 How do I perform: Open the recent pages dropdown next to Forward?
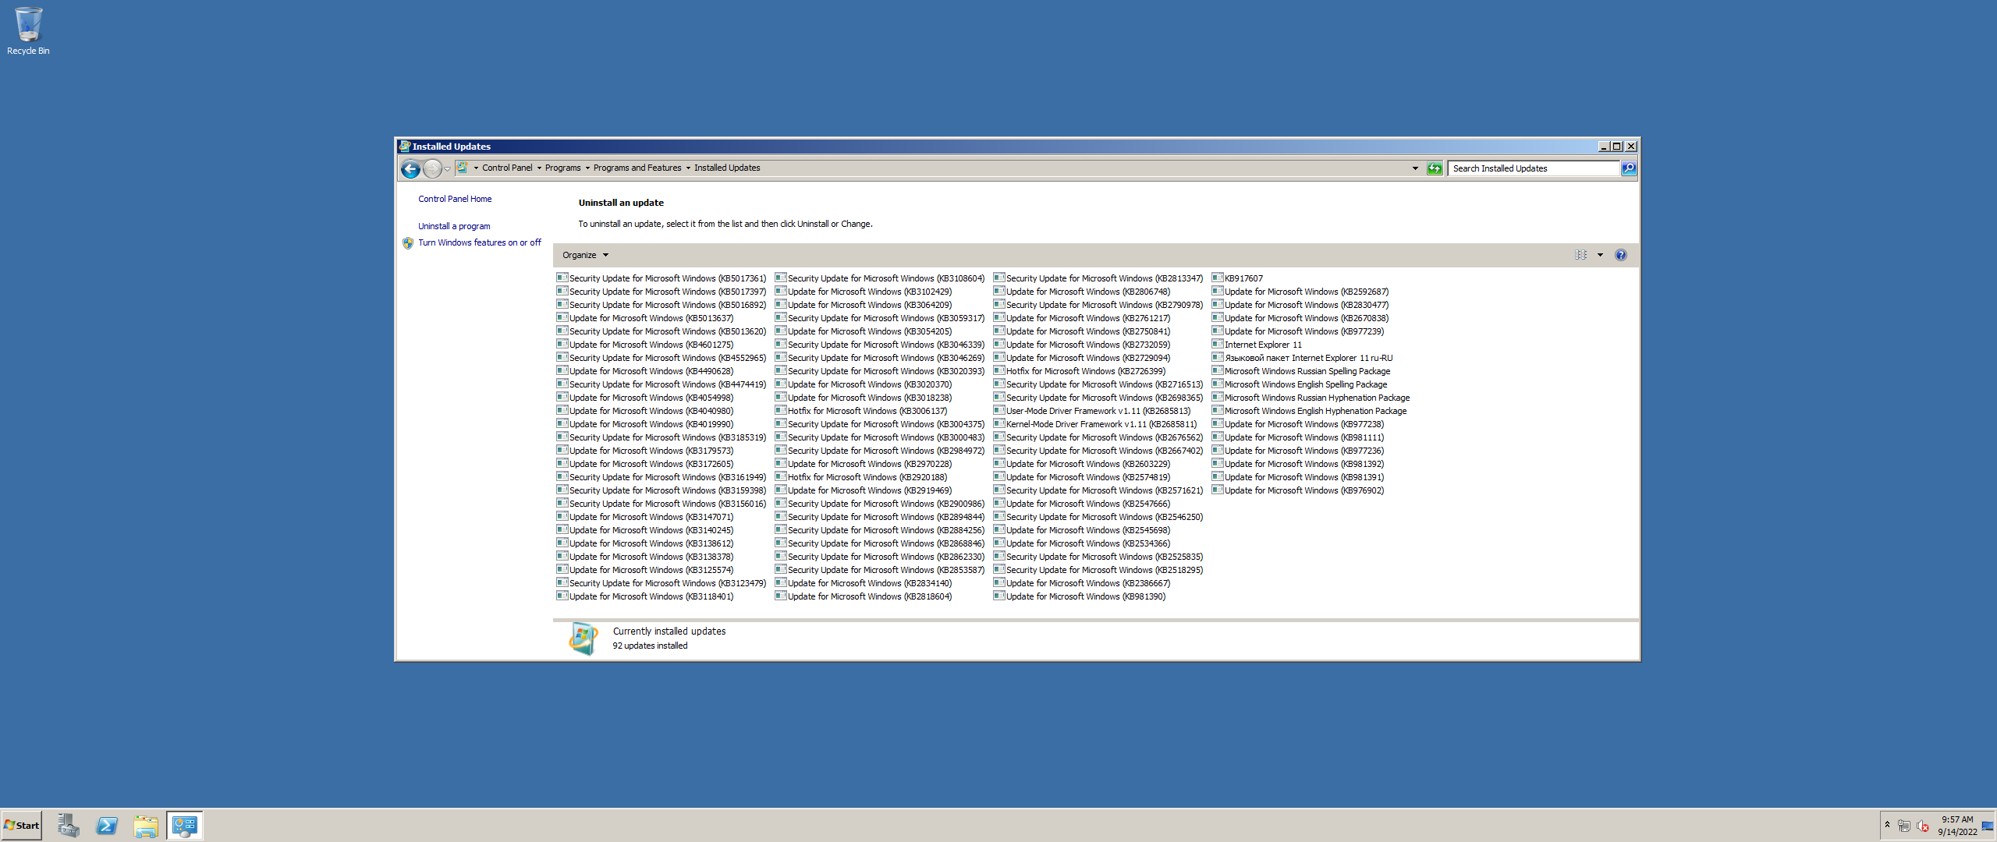click(x=448, y=168)
